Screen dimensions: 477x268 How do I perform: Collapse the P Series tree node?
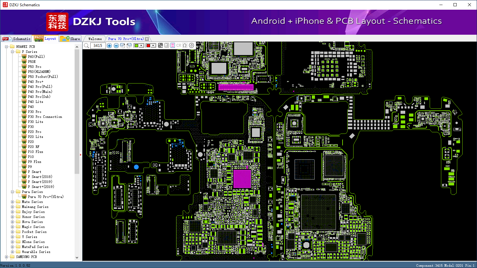(x=12, y=52)
